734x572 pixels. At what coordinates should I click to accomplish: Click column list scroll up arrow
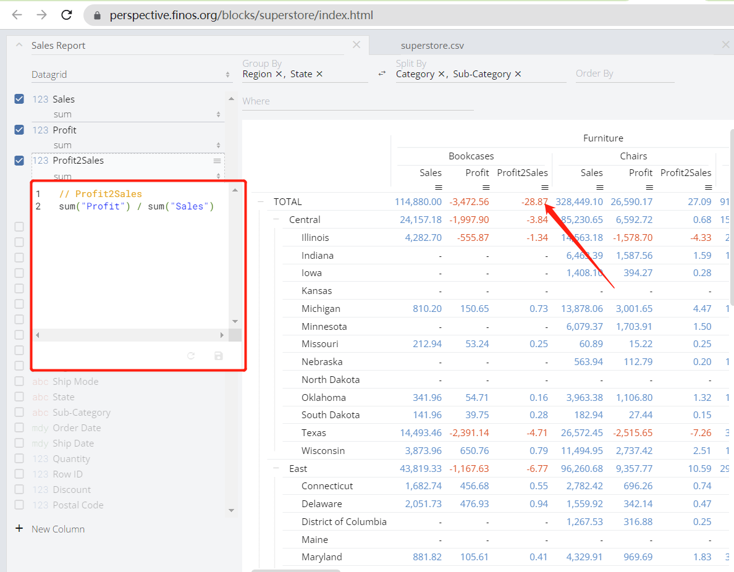click(x=231, y=98)
